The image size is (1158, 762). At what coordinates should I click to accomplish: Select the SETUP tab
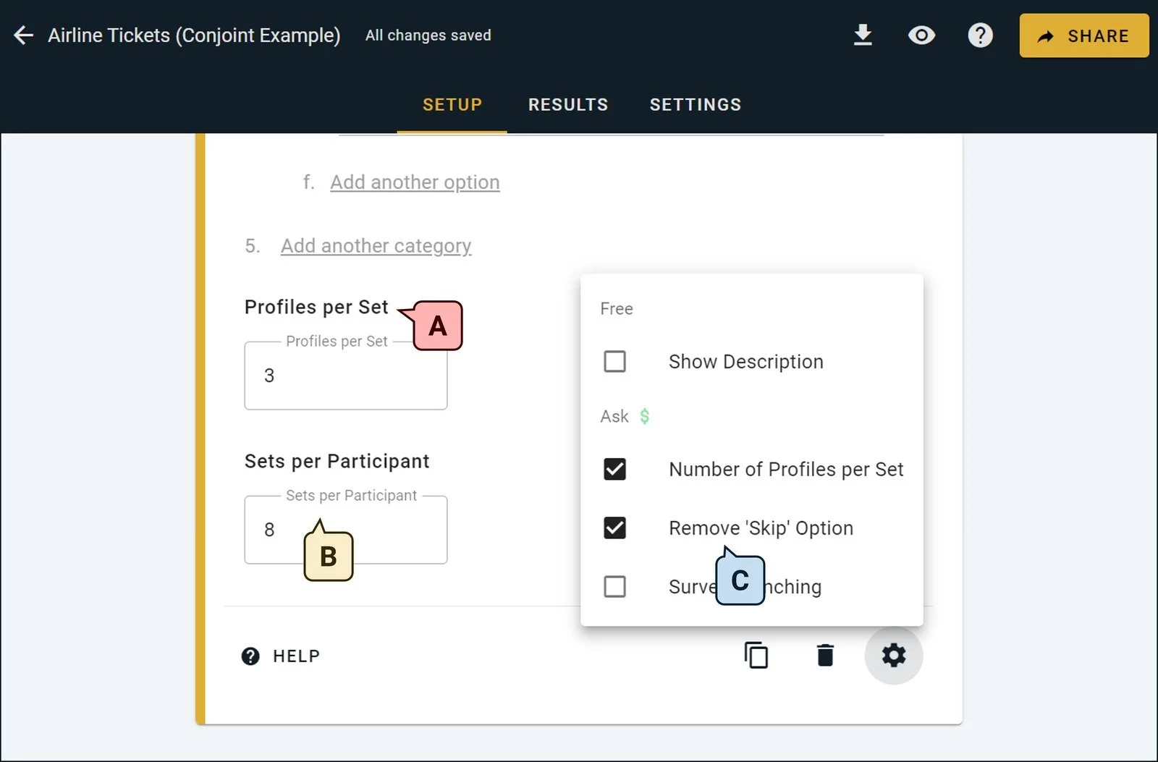452,105
